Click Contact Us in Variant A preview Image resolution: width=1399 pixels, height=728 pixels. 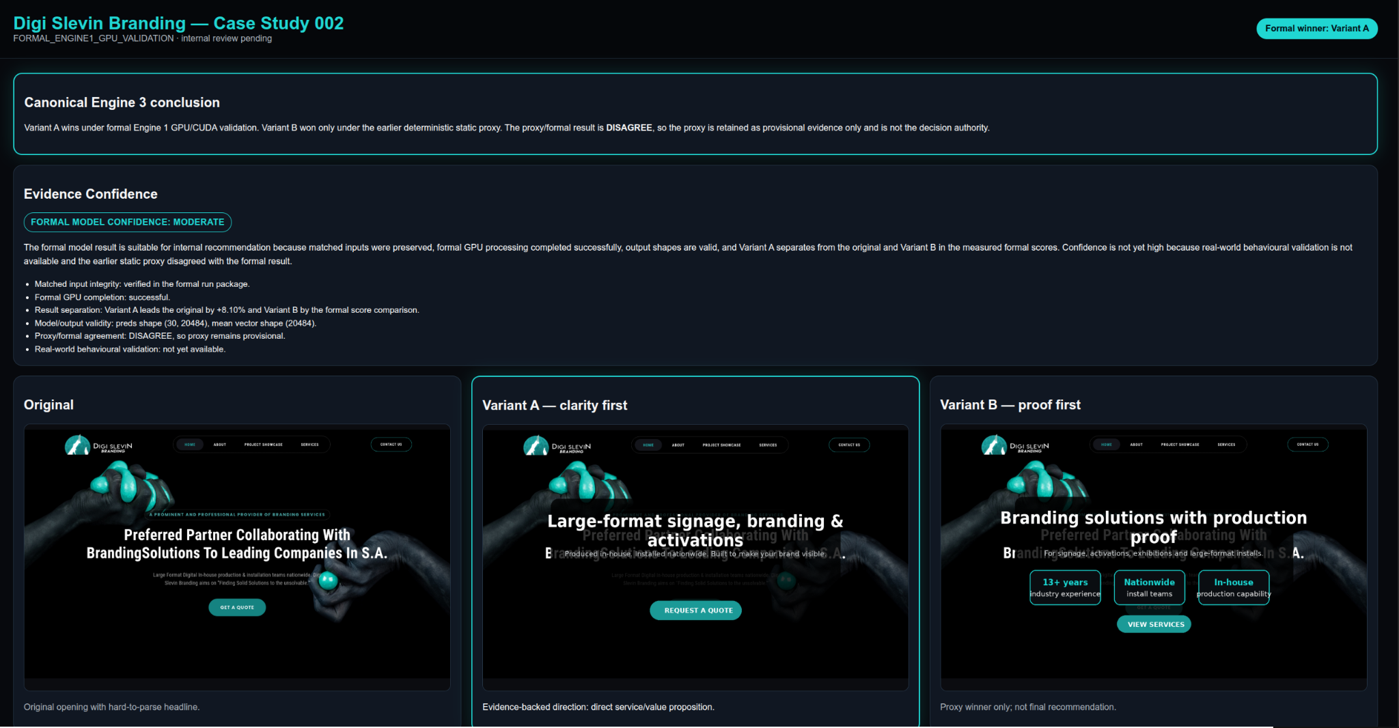pos(849,445)
